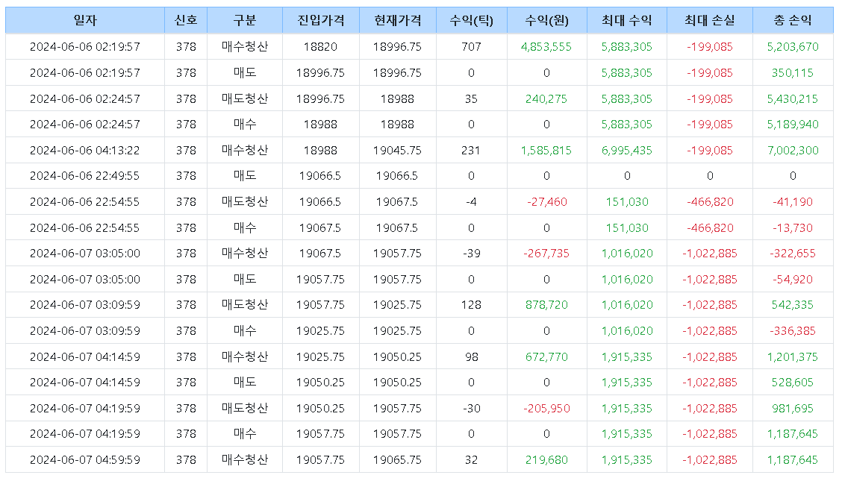Select the 6,995,435 max profit cell
The width and height of the screenshot is (845, 481).
pyautogui.click(x=626, y=150)
